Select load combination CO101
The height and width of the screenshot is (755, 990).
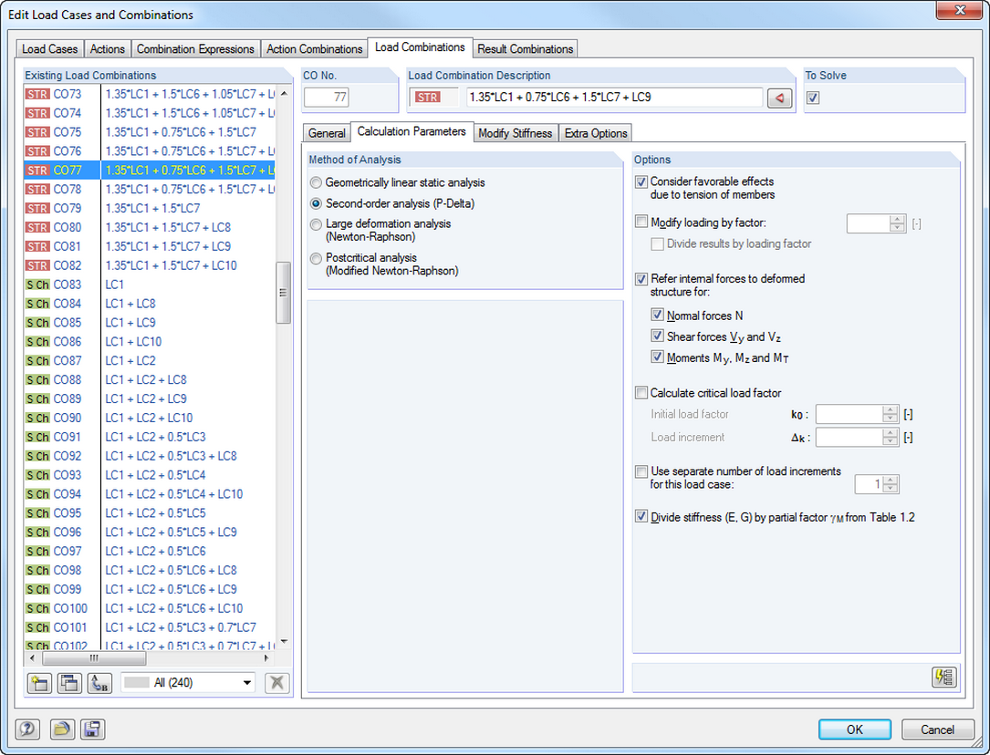[149, 627]
